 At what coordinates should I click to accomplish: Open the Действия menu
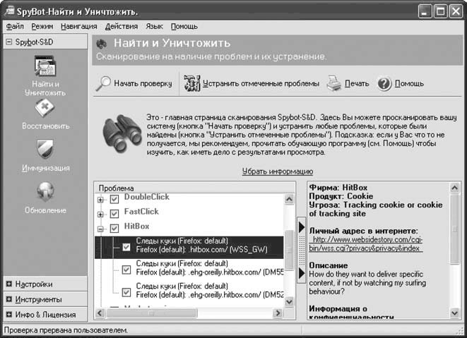click(x=121, y=26)
